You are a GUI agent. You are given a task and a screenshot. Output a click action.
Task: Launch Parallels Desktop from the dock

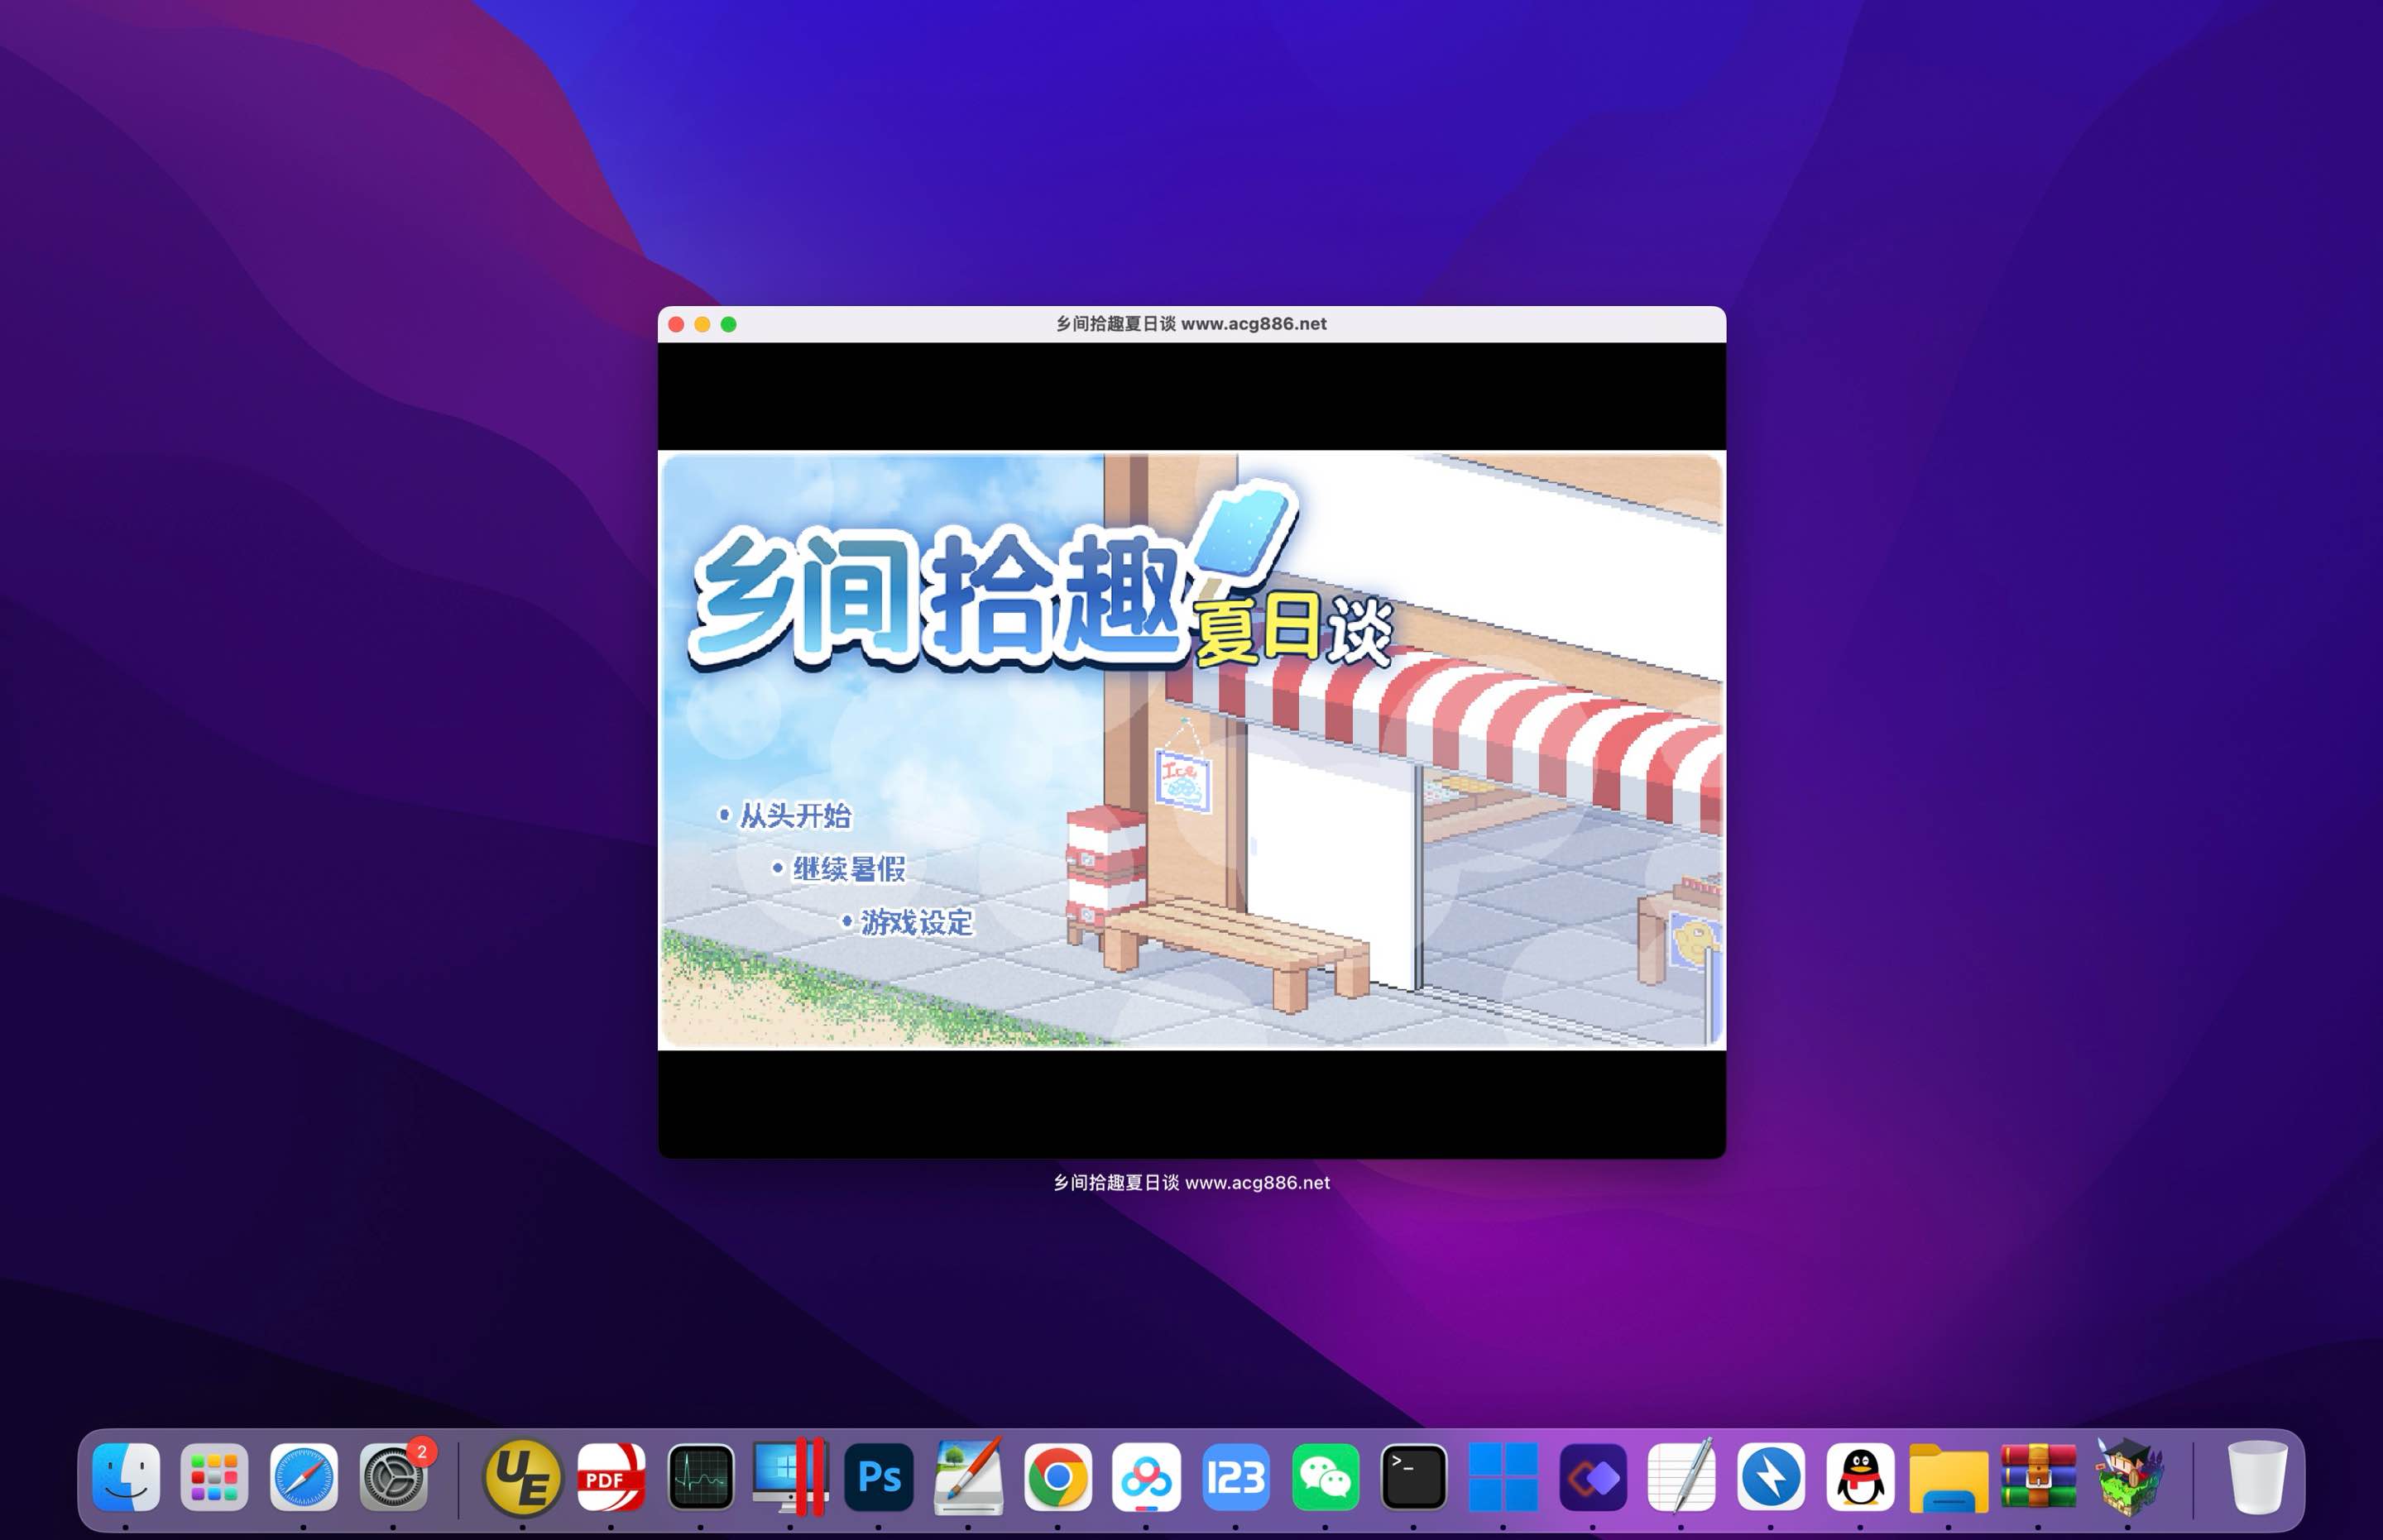(x=789, y=1476)
